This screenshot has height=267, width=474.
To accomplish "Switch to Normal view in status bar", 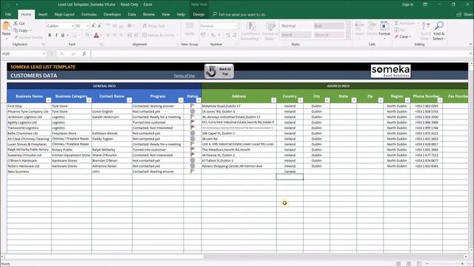I will 398,264.
